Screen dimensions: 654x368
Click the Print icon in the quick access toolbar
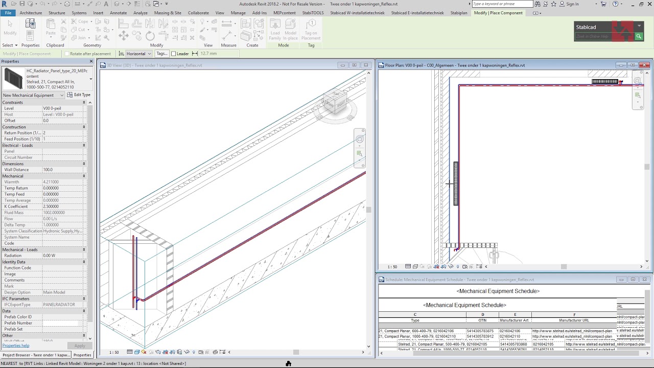click(67, 4)
